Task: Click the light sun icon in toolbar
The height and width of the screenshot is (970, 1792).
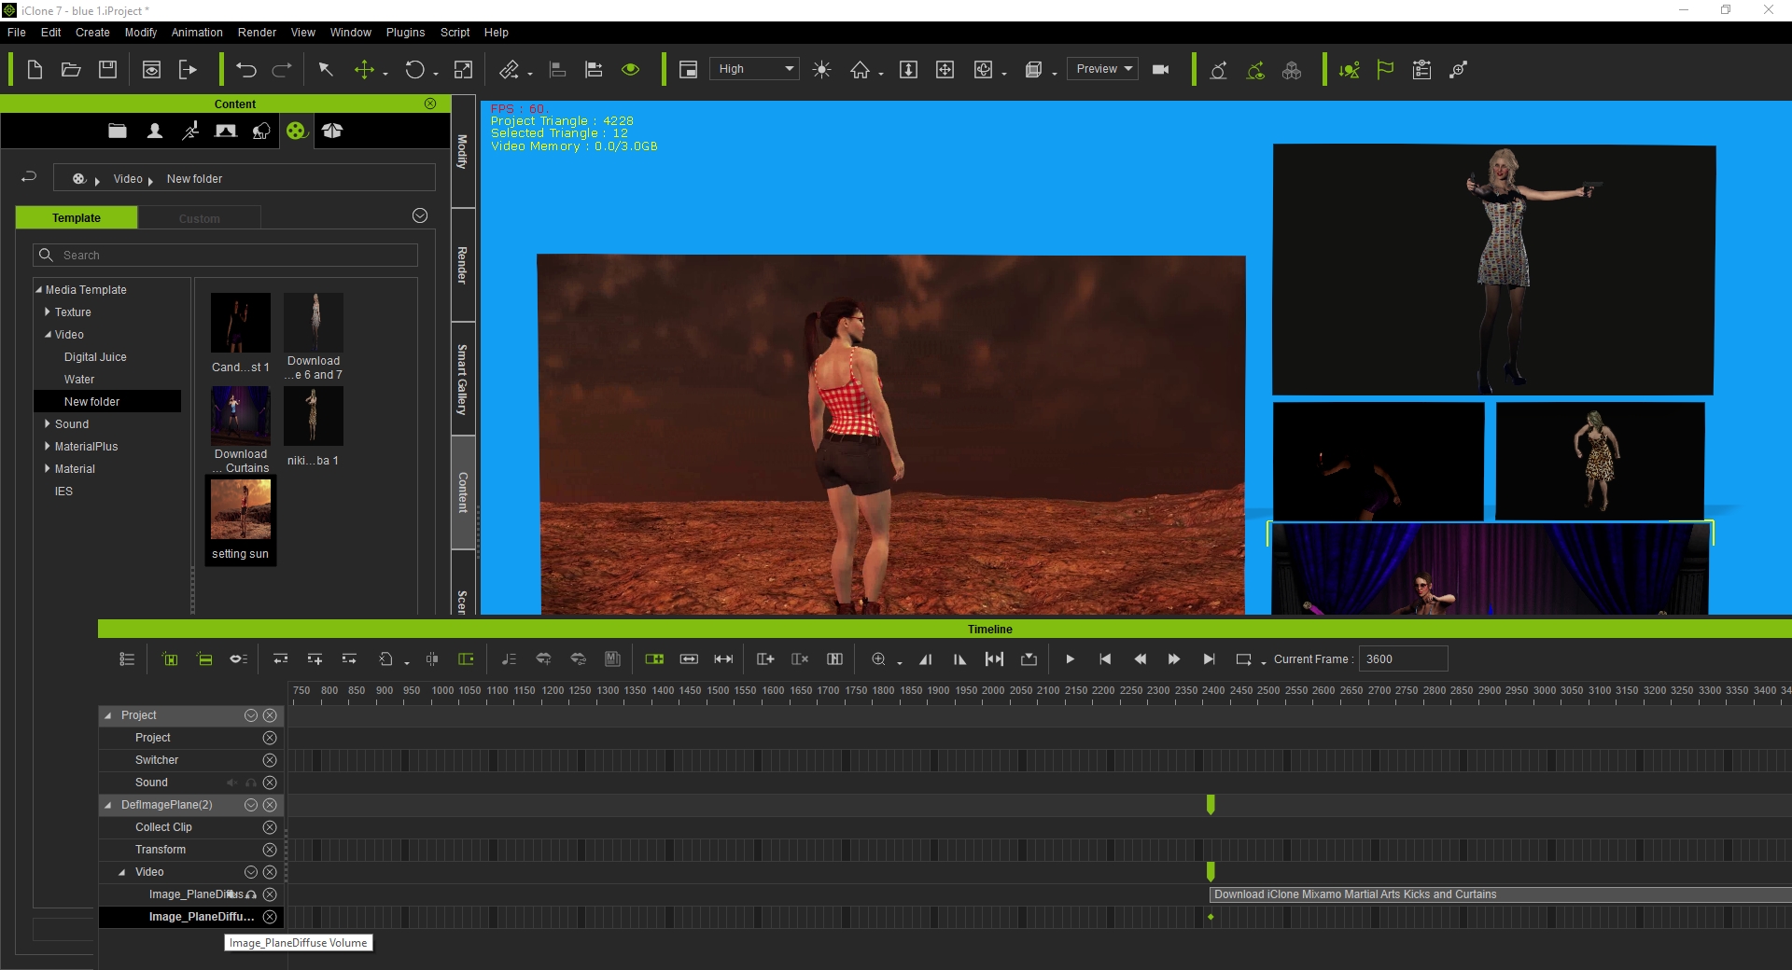Action: tap(821, 70)
